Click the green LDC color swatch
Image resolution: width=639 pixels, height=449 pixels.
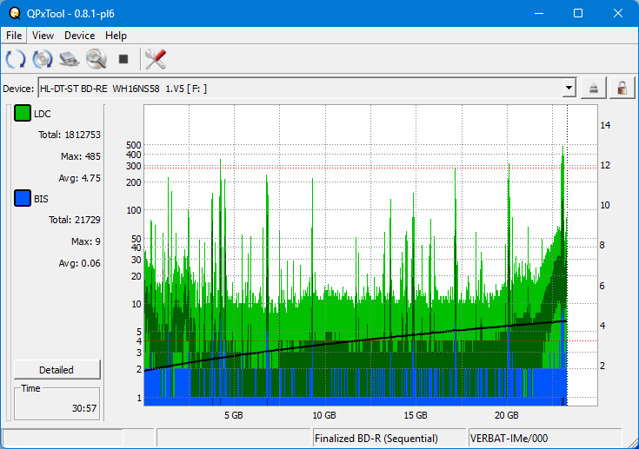coord(23,114)
